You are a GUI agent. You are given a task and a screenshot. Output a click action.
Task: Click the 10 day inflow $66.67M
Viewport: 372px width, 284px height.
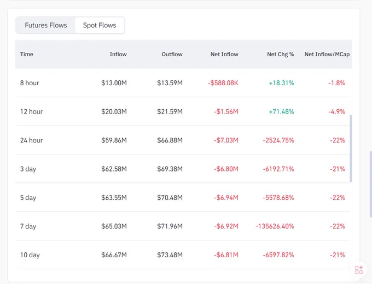point(114,255)
